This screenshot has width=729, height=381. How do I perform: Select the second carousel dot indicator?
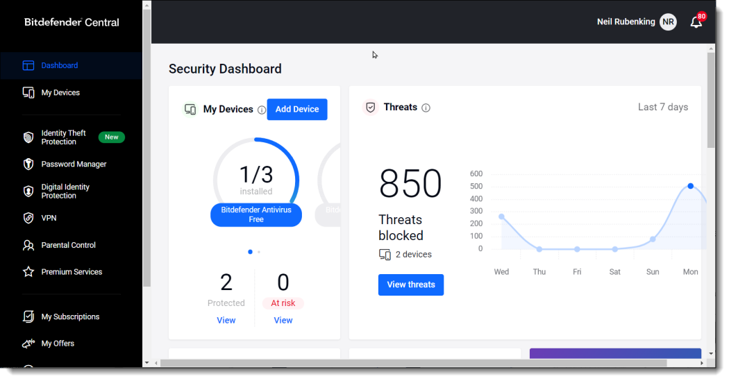pos(259,252)
